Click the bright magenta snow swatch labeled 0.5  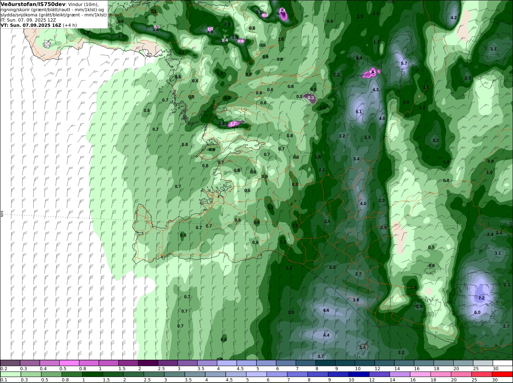coord(69,363)
